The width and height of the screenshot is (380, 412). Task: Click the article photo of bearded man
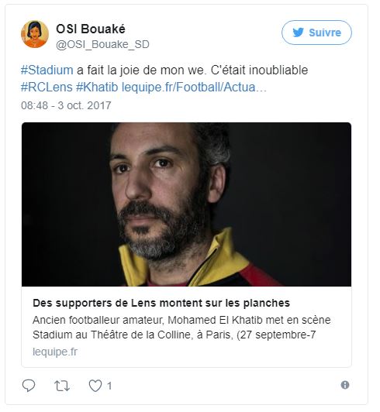pyautogui.click(x=186, y=204)
